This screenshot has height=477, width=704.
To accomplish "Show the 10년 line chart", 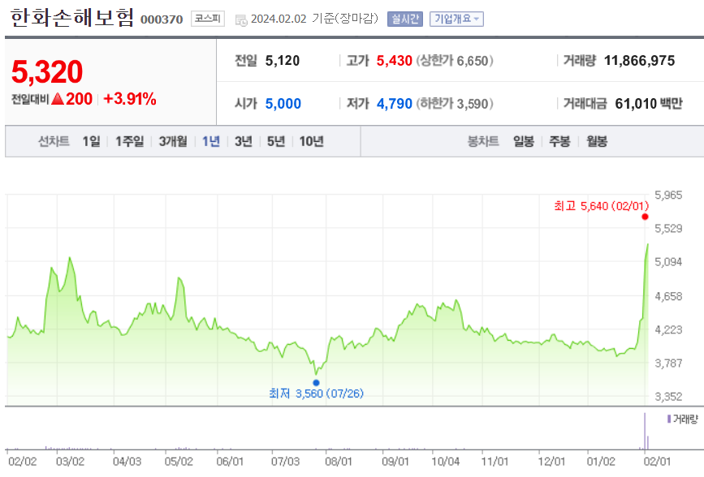I will pos(311,141).
